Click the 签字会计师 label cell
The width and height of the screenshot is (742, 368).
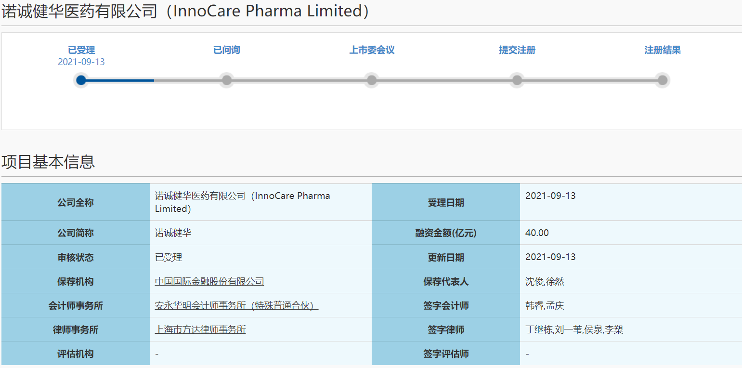[446, 305]
